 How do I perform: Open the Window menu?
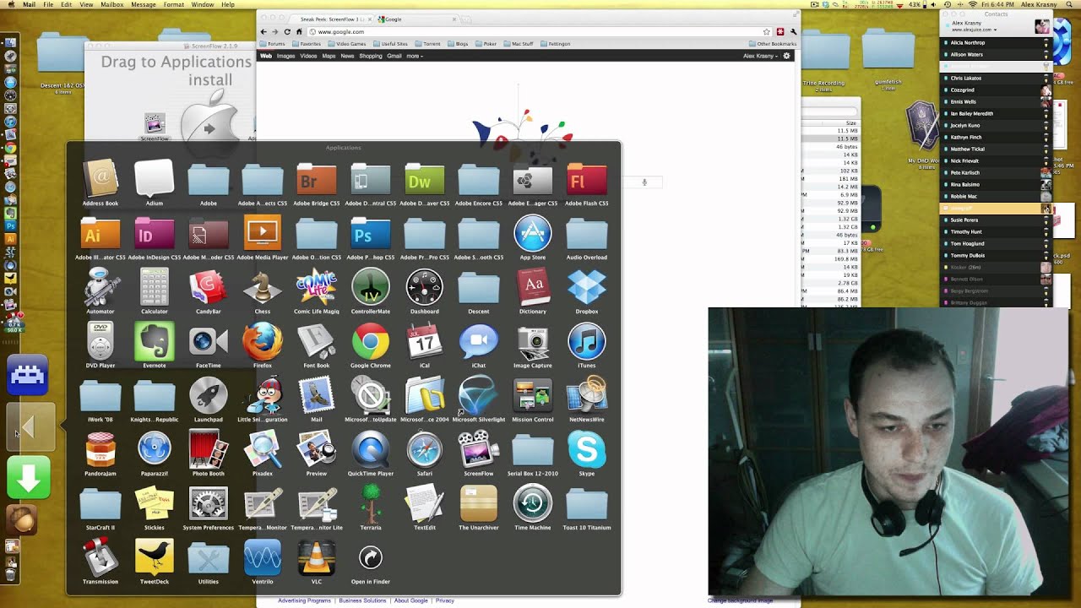click(203, 4)
